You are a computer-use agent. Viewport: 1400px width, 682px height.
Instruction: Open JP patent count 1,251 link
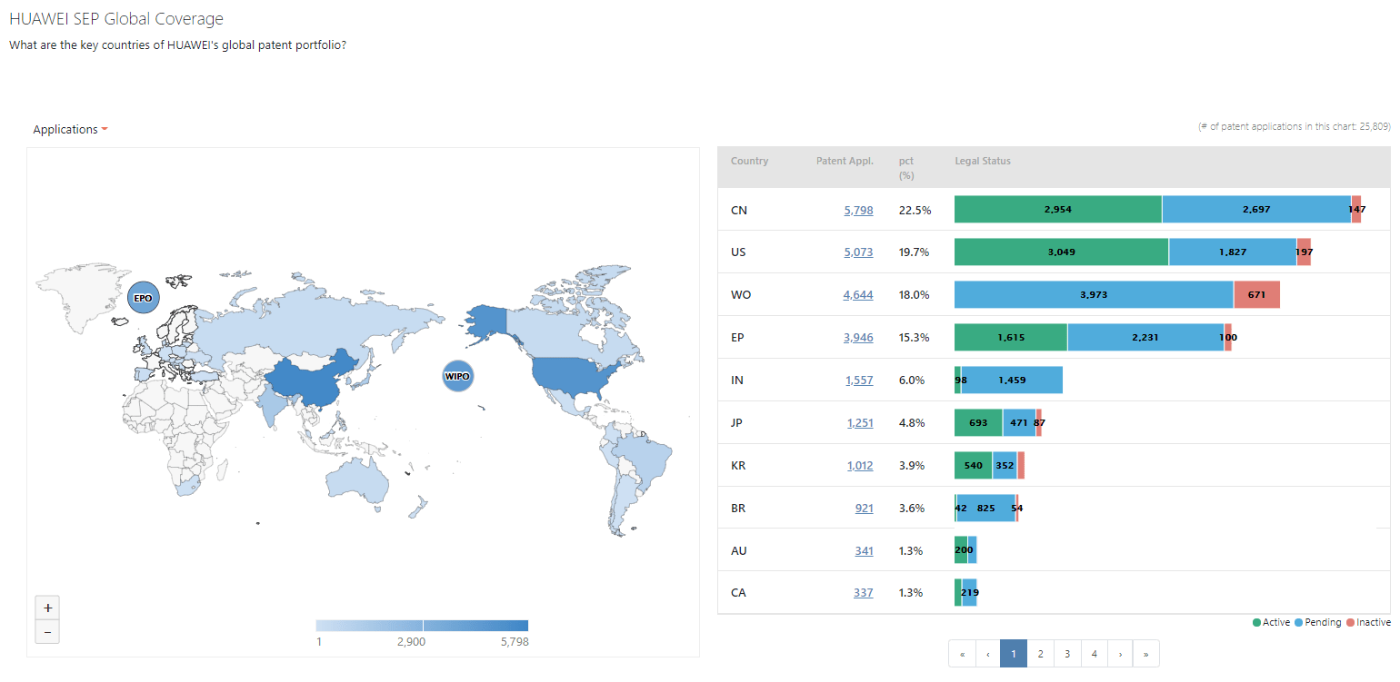[860, 423]
